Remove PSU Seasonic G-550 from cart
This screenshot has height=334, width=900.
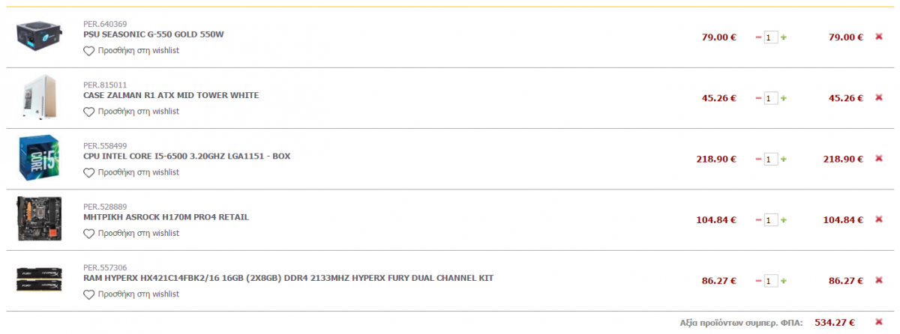pyautogui.click(x=879, y=37)
